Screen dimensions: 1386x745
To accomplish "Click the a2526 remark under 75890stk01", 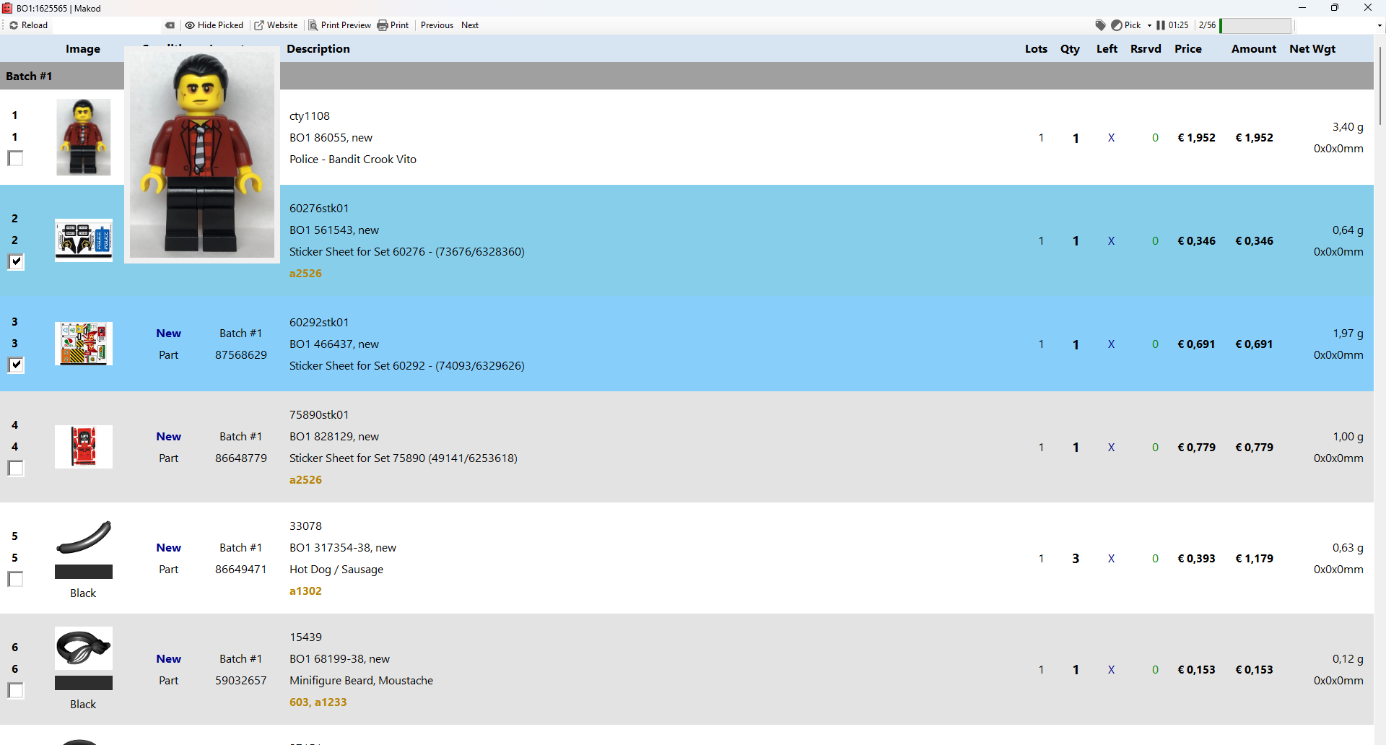I will (x=305, y=480).
